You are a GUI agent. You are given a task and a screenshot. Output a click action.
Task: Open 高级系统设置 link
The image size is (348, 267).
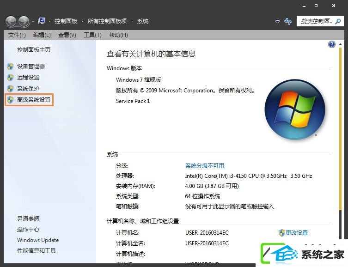pos(34,100)
